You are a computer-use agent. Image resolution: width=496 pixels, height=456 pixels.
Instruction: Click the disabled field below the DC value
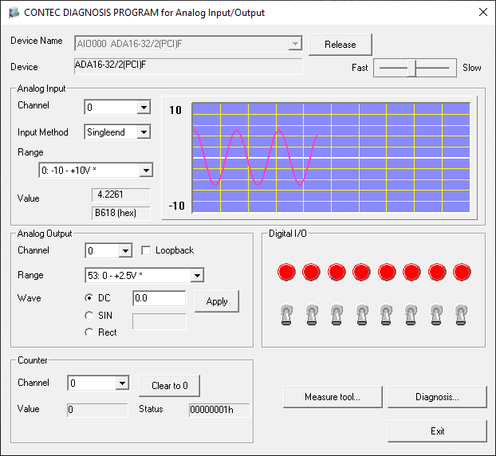(x=159, y=321)
